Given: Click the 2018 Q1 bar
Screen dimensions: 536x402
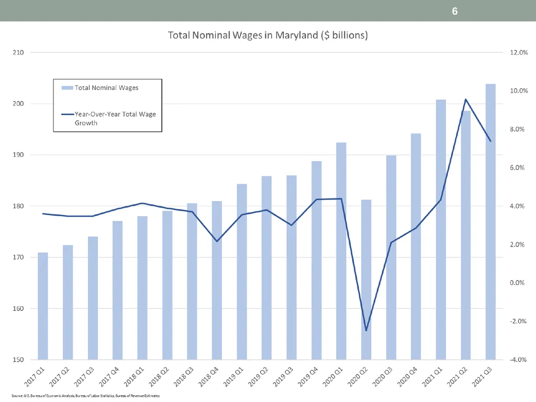Looking at the screenshot, I should click(142, 288).
